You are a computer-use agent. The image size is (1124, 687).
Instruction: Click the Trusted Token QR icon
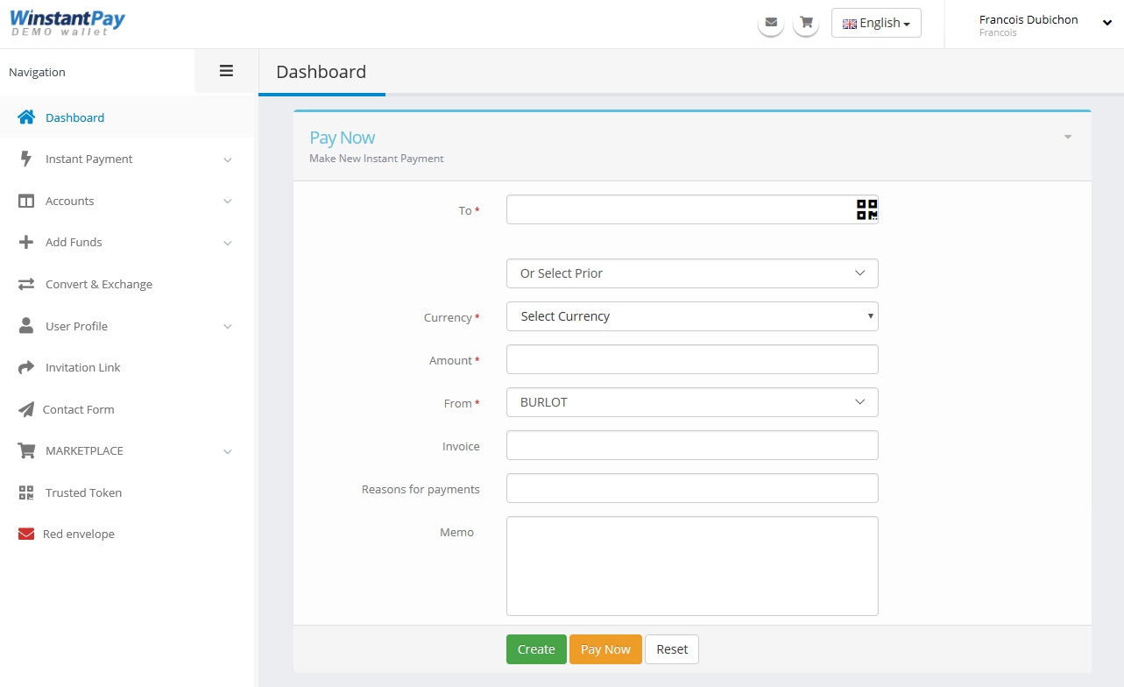(26, 492)
